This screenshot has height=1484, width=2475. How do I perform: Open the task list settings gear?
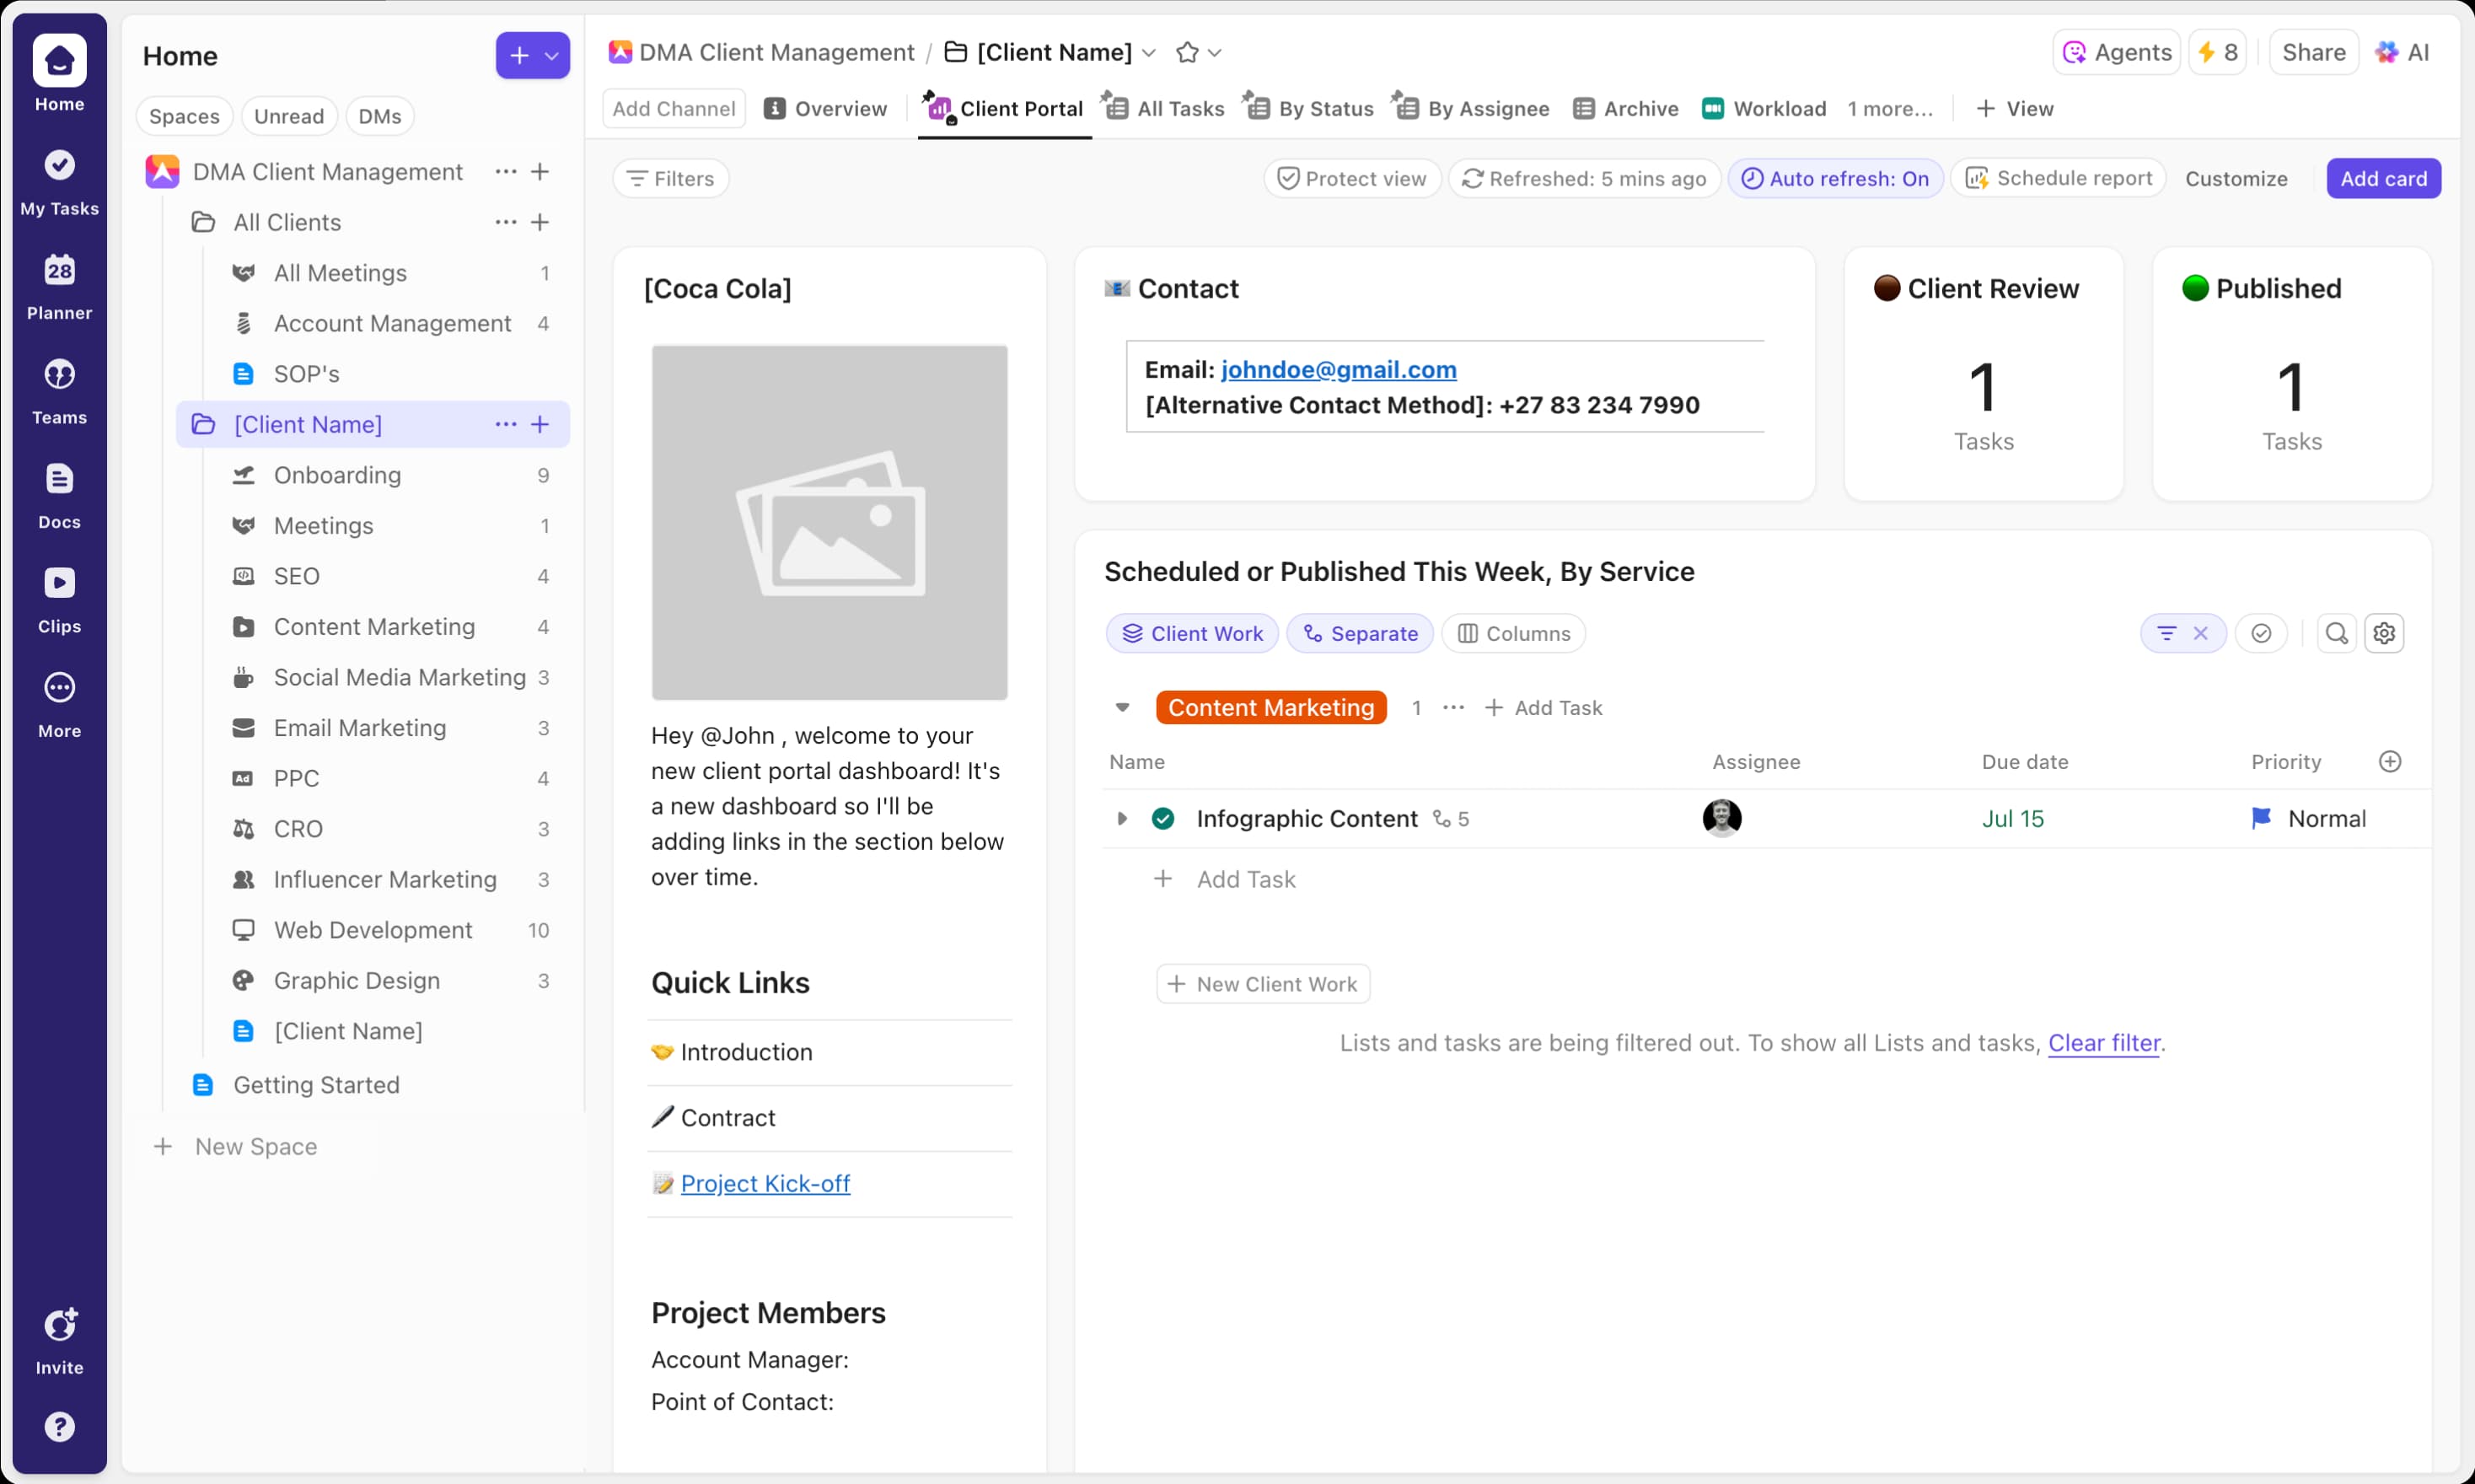tap(2385, 633)
